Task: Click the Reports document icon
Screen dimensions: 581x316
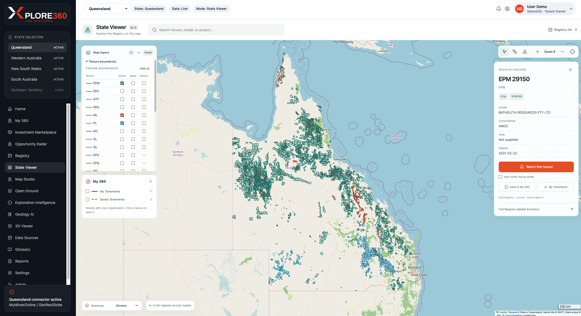Action: 10,261
